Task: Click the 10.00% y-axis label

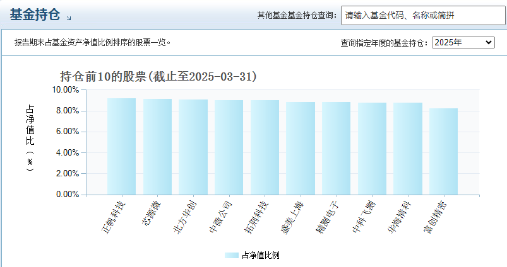Action: tap(66, 89)
